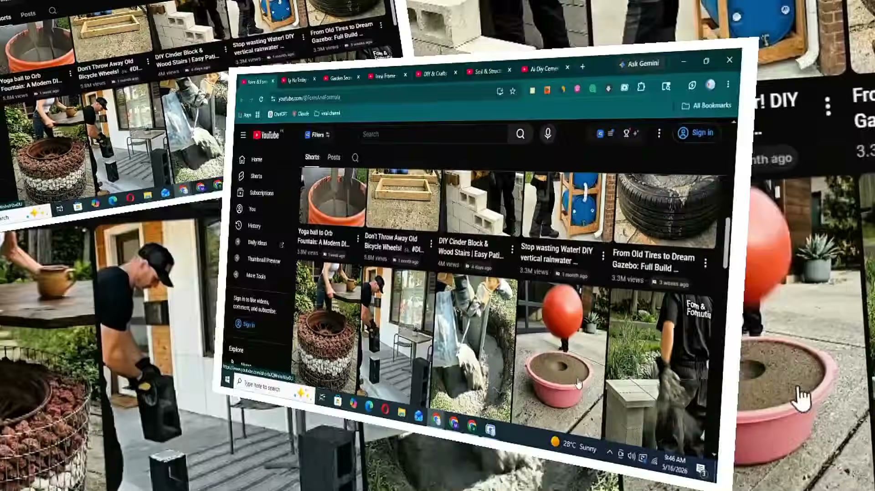The width and height of the screenshot is (875, 491).
Task: Close the Inne Frame browser tab
Action: pyautogui.click(x=405, y=75)
